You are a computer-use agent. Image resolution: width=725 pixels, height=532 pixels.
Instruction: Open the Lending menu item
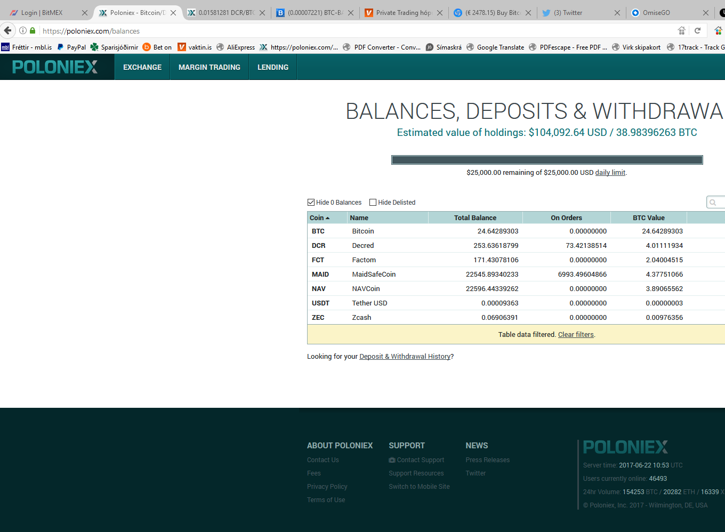point(273,67)
